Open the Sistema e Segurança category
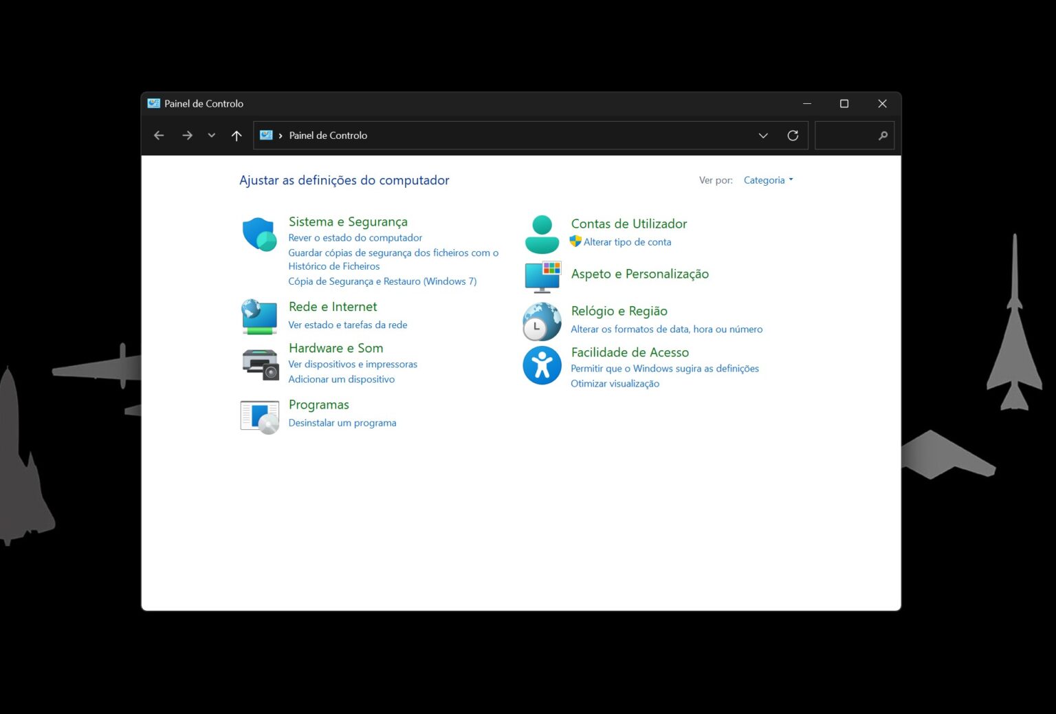The height and width of the screenshot is (714, 1056). pos(348,221)
